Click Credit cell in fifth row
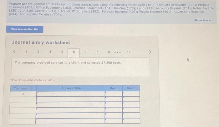The image size is (219, 127). (131, 115)
